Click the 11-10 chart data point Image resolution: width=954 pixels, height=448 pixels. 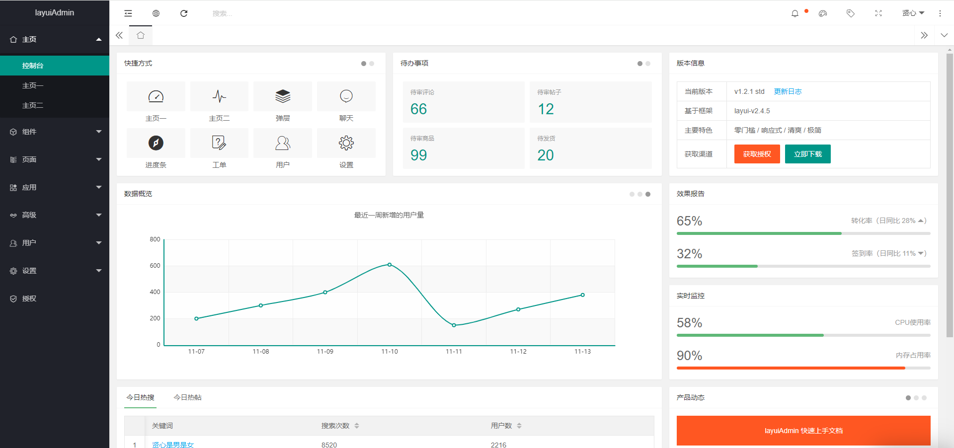pos(390,265)
